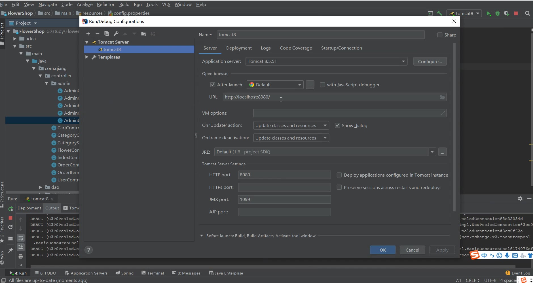Click the JRE ellipsis browse button
The width and height of the screenshot is (533, 283).
(442, 152)
